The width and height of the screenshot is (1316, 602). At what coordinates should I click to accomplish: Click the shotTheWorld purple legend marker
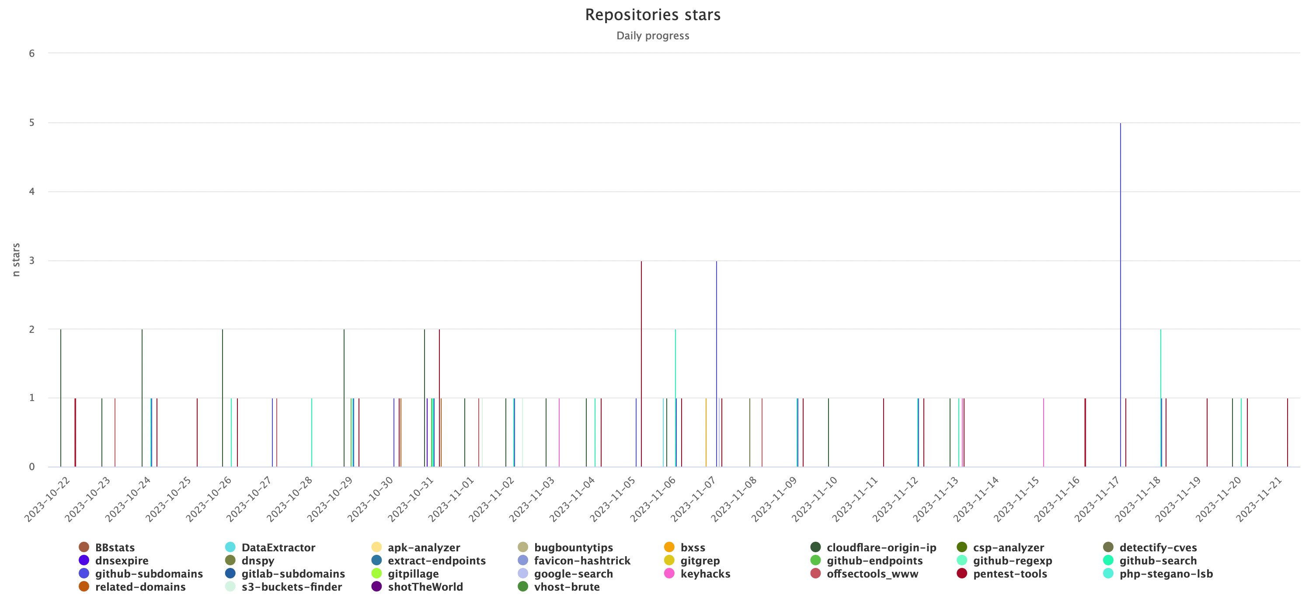pyautogui.click(x=376, y=587)
